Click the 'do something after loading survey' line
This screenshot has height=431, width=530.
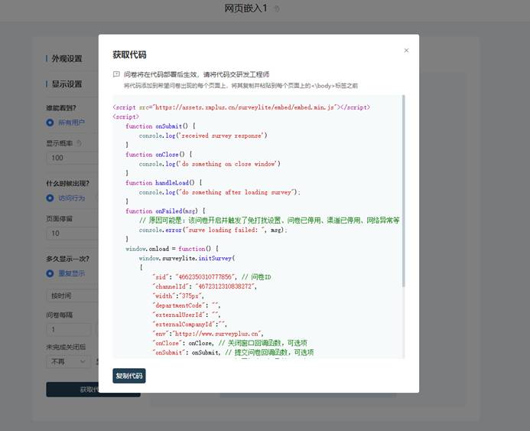pyautogui.click(x=219, y=192)
